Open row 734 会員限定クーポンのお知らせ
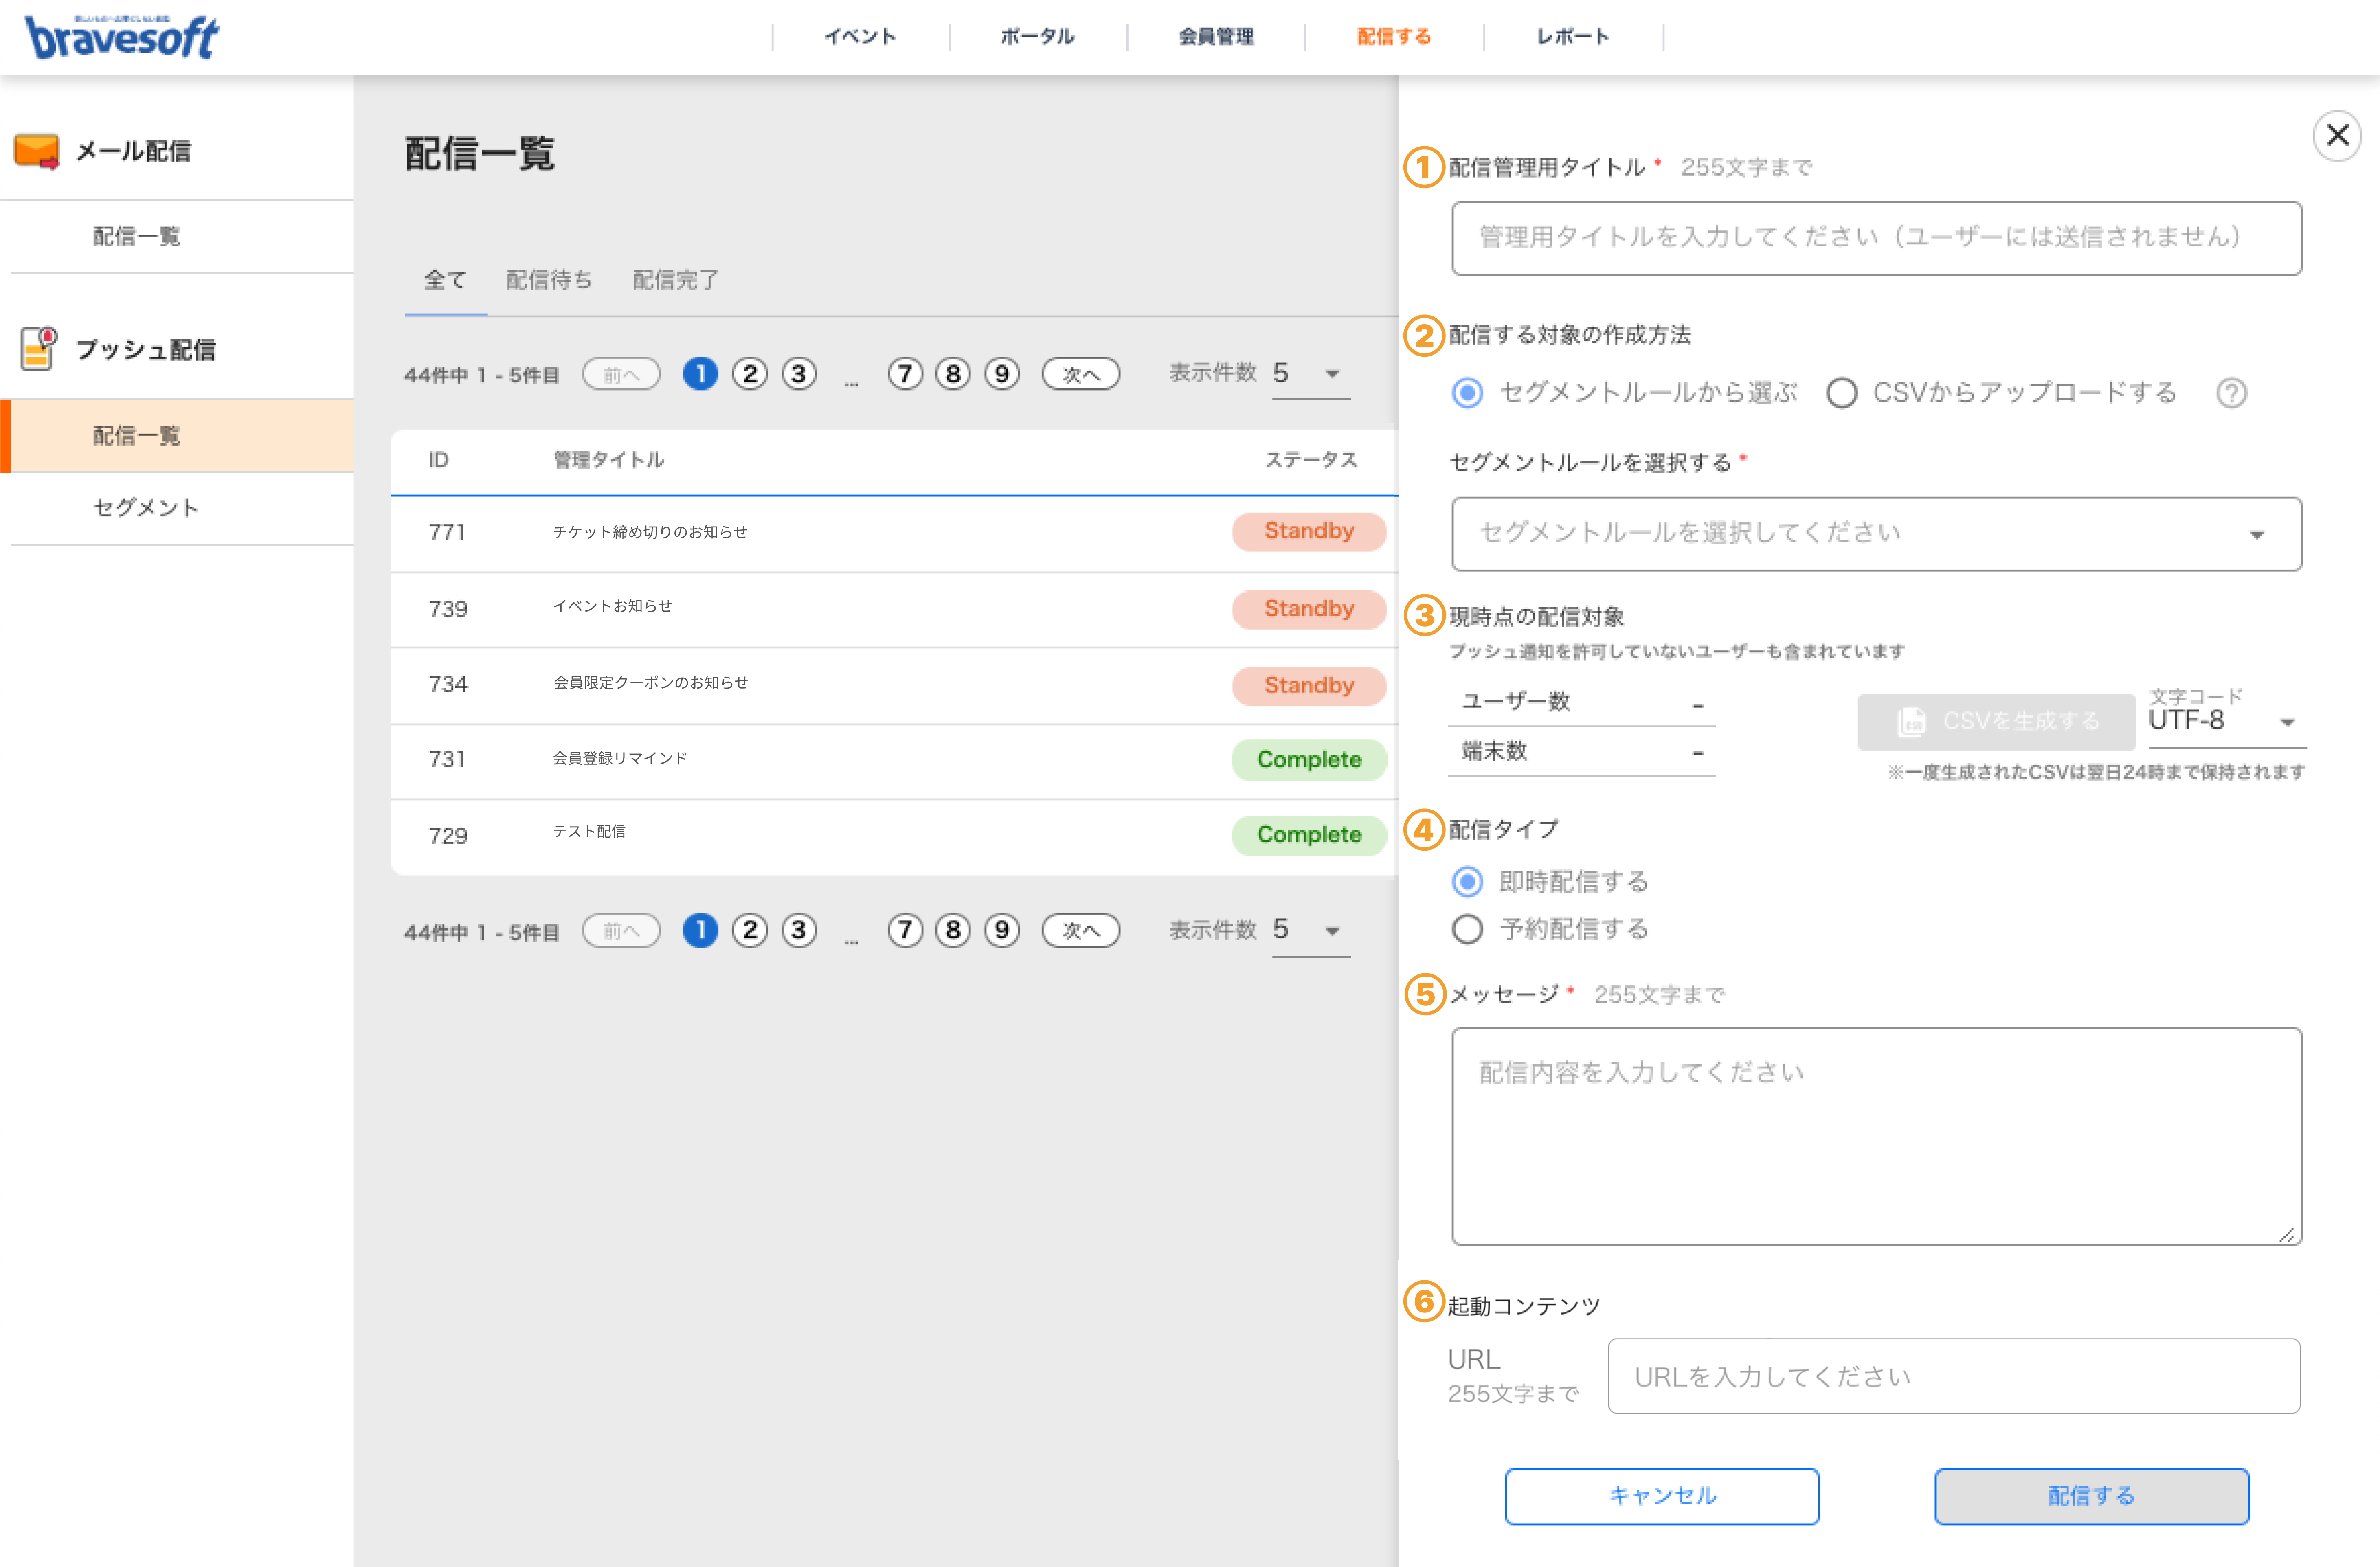Screen dimensions: 2380x1567 893,686
